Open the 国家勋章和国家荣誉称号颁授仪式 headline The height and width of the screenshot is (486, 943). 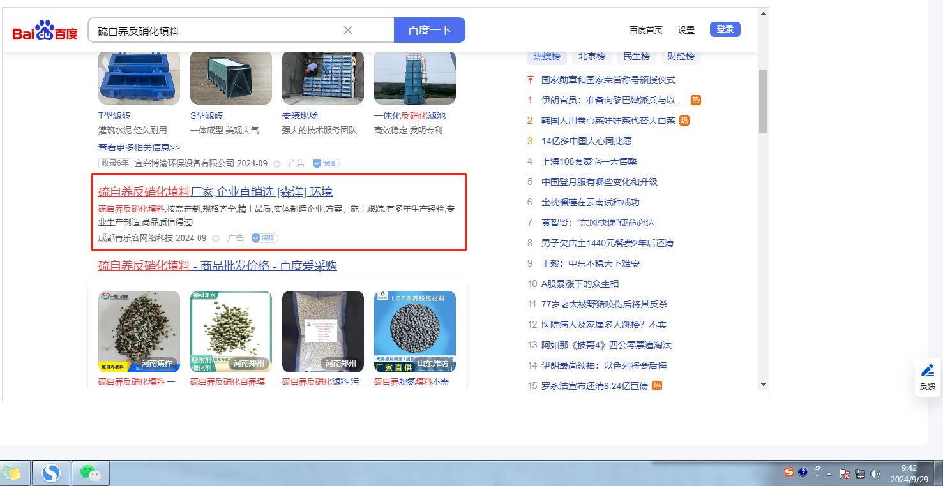click(608, 80)
